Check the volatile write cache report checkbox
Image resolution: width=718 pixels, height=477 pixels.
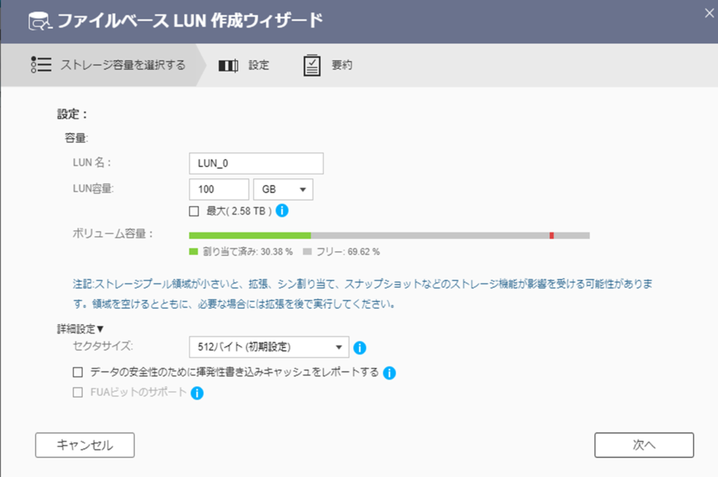coord(79,372)
